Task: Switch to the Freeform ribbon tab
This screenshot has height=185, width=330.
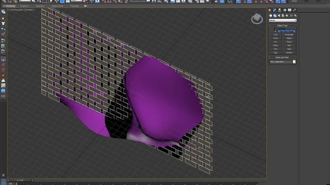Action: coord(24,6)
